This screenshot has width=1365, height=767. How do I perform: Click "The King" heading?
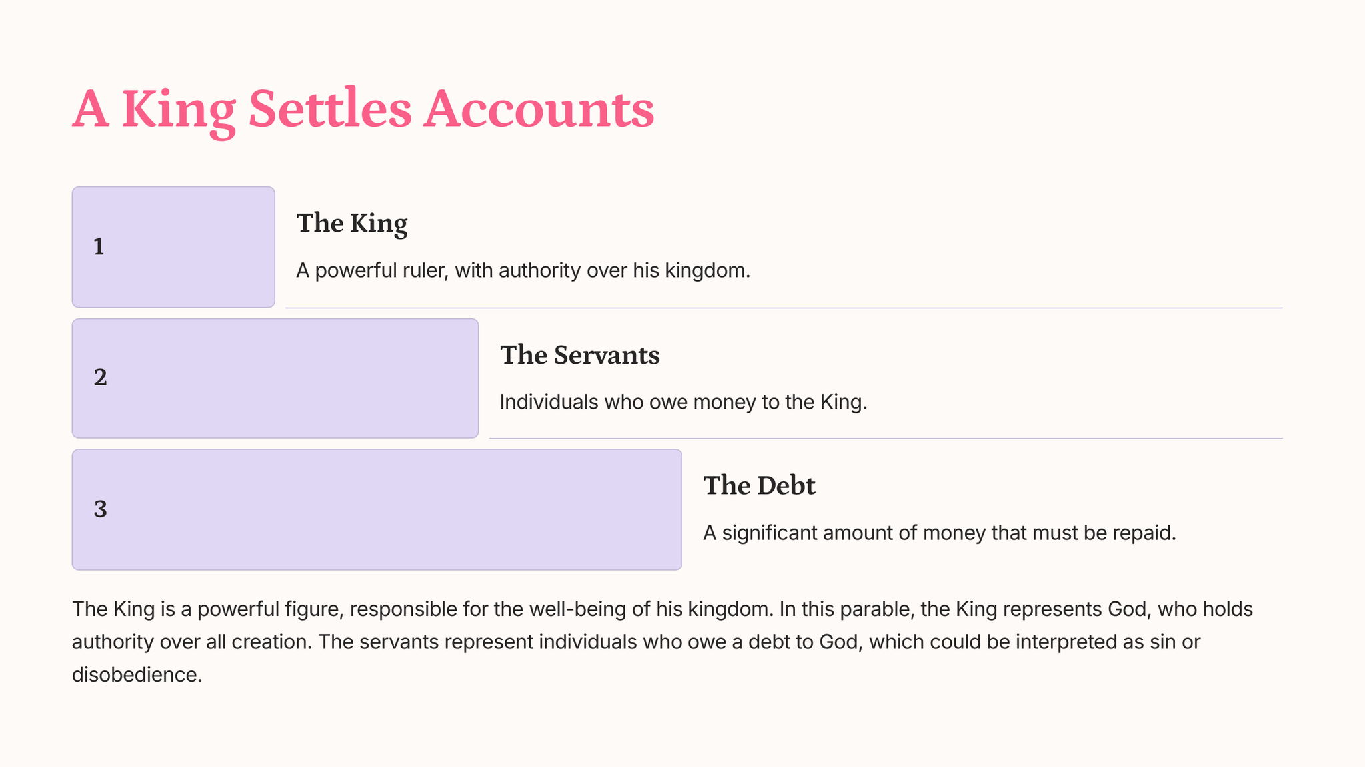point(351,223)
